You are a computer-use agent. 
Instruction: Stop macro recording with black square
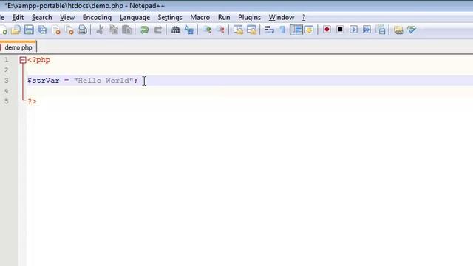(340, 30)
